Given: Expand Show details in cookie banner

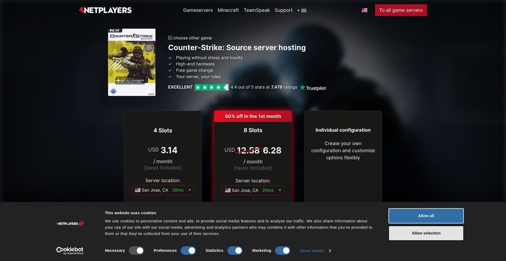Looking at the screenshot, I should point(315,250).
